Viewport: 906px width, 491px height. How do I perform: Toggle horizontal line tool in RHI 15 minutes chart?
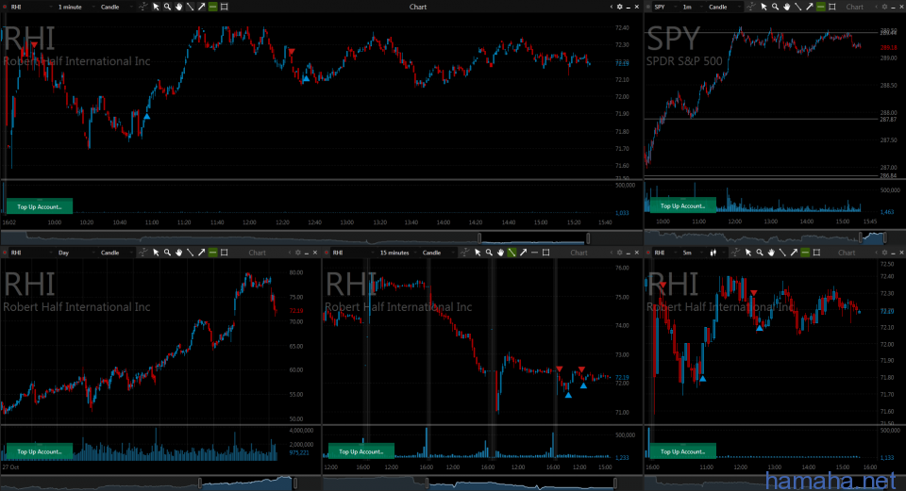pos(534,253)
